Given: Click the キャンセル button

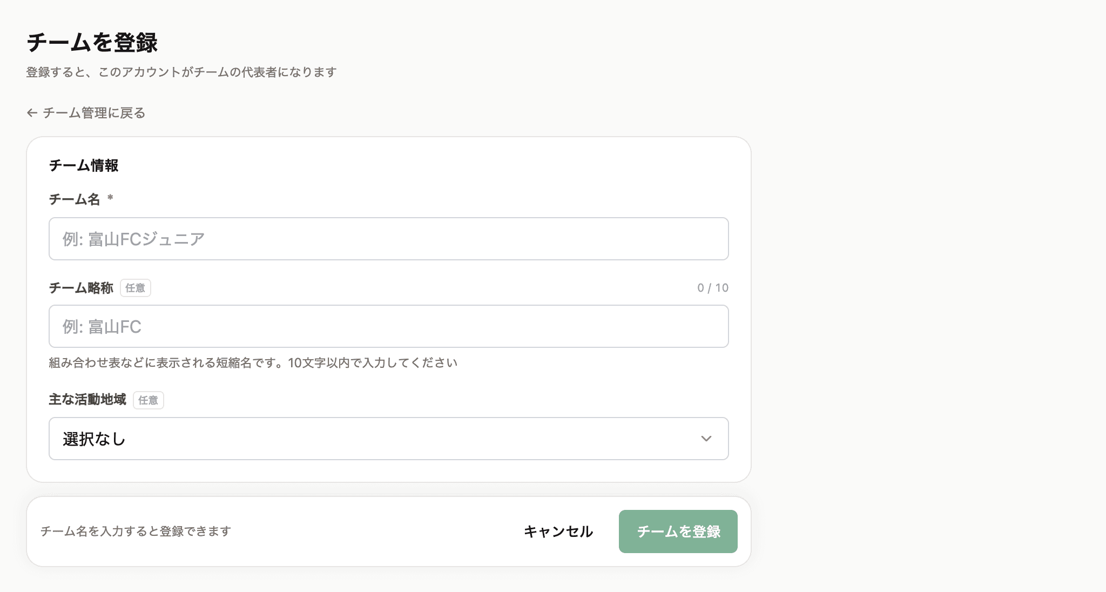Looking at the screenshot, I should 558,532.
